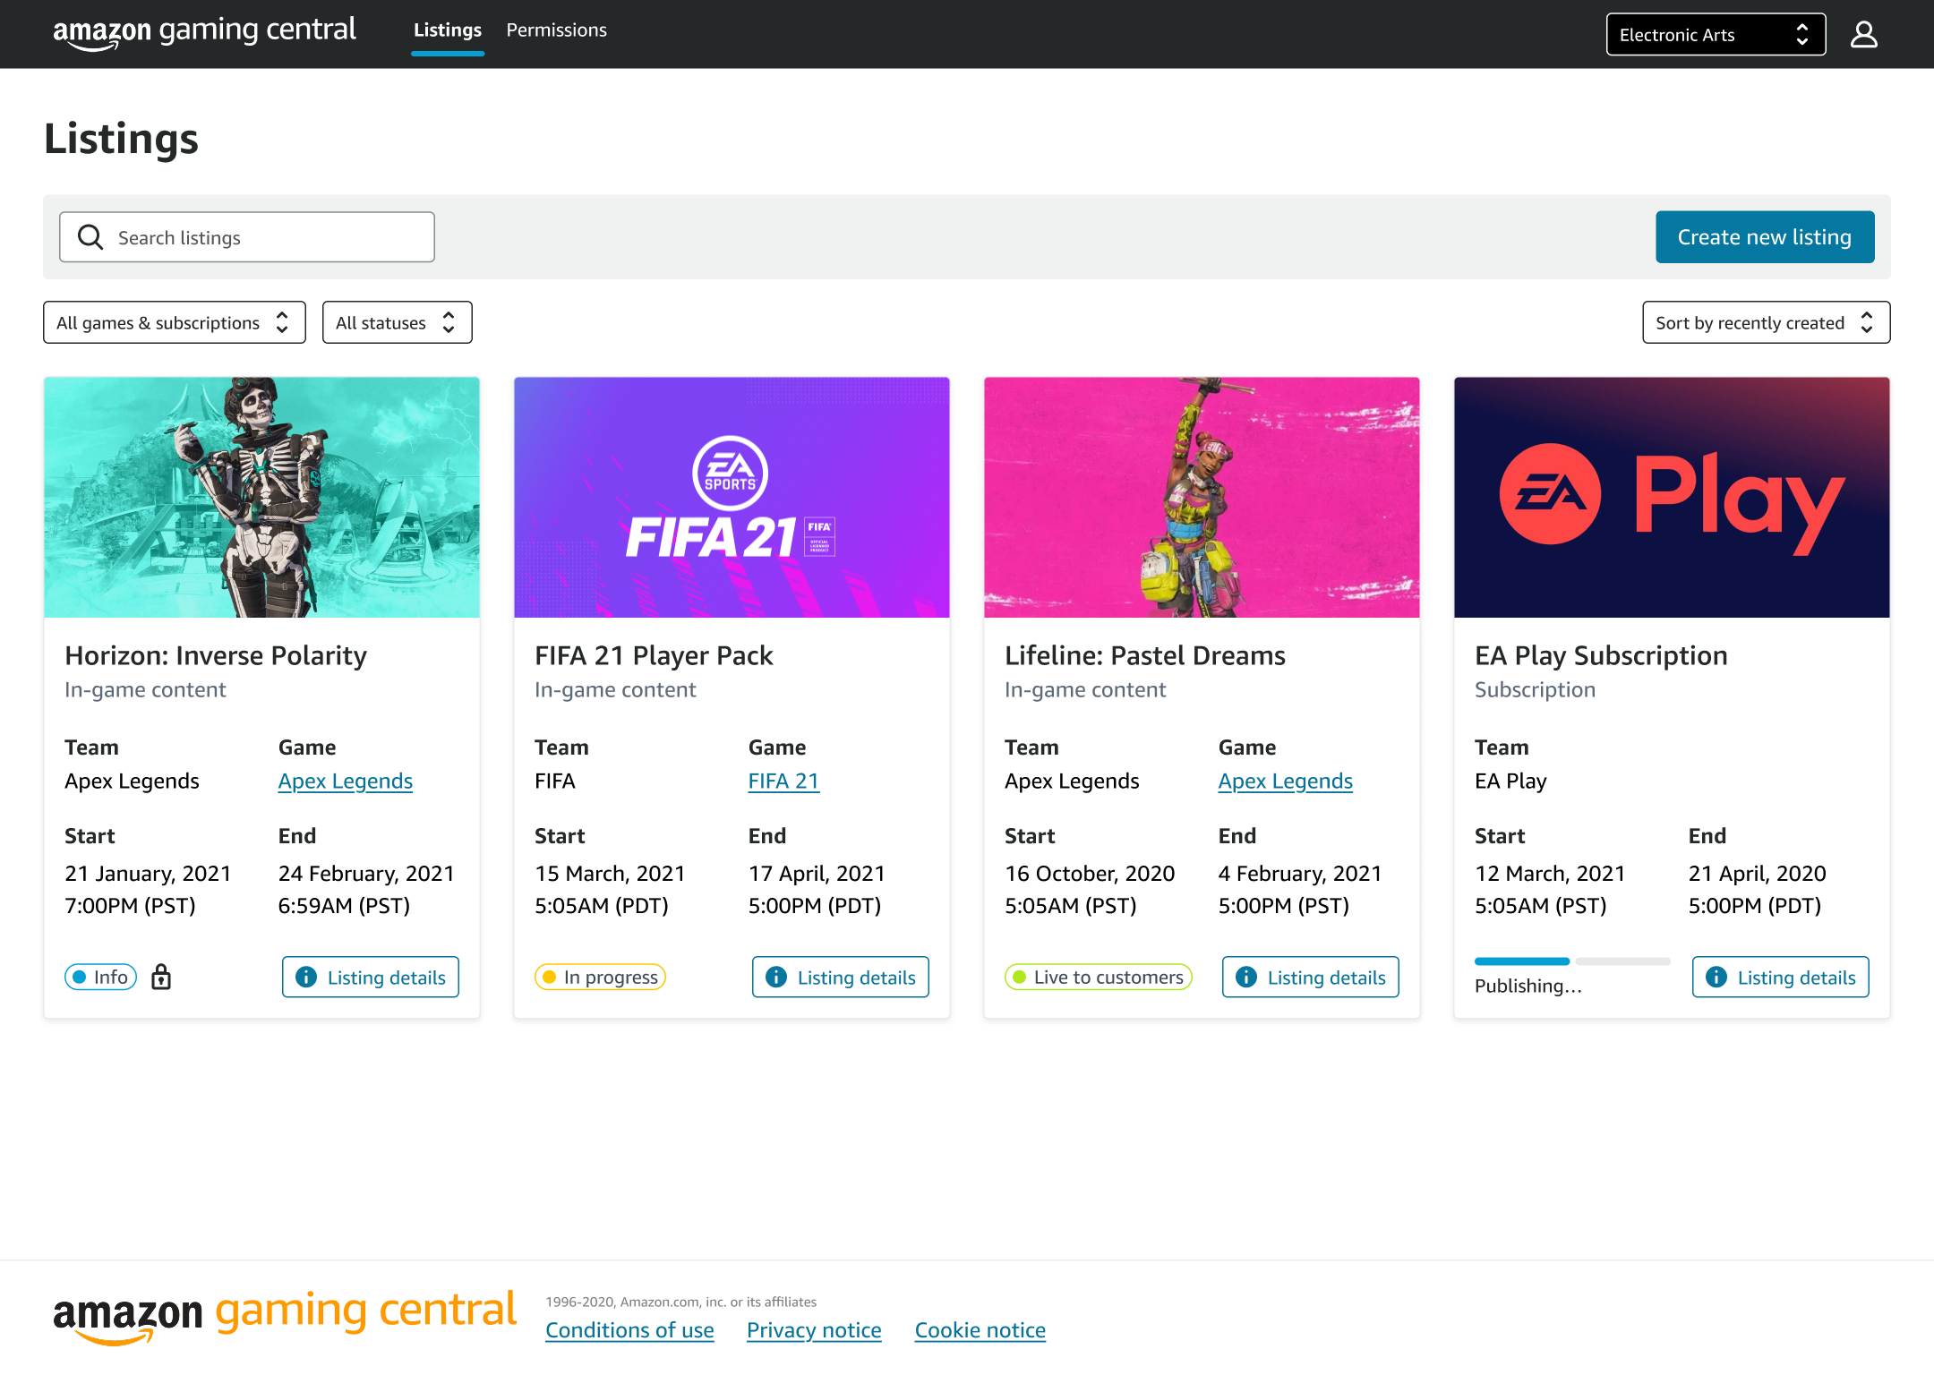Follow the FIFA 21 game link
The width and height of the screenshot is (1934, 1375).
tap(783, 781)
